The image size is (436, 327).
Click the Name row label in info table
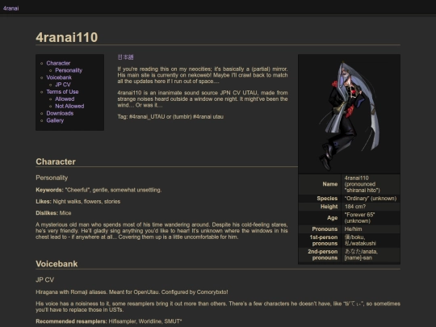pos(330,184)
